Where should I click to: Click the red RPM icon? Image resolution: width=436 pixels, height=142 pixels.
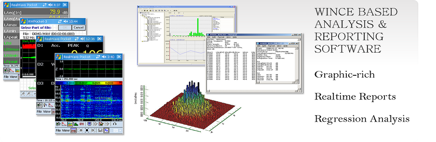tap(82, 124)
